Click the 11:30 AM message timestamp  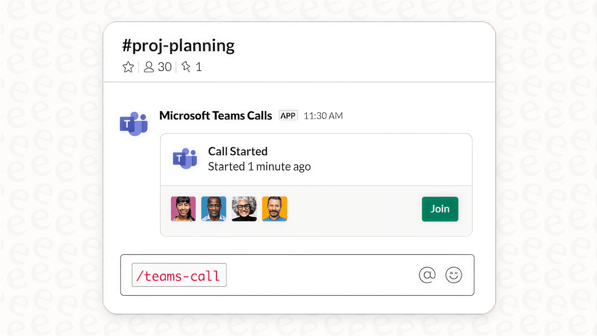tap(323, 115)
